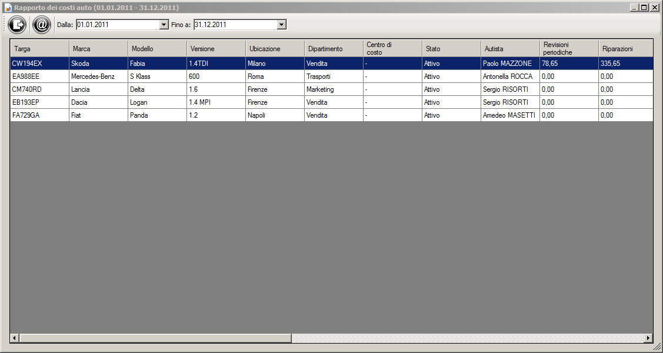Image resolution: width=663 pixels, height=353 pixels.
Task: Click the 'Delta' model cell
Action: tap(157, 89)
